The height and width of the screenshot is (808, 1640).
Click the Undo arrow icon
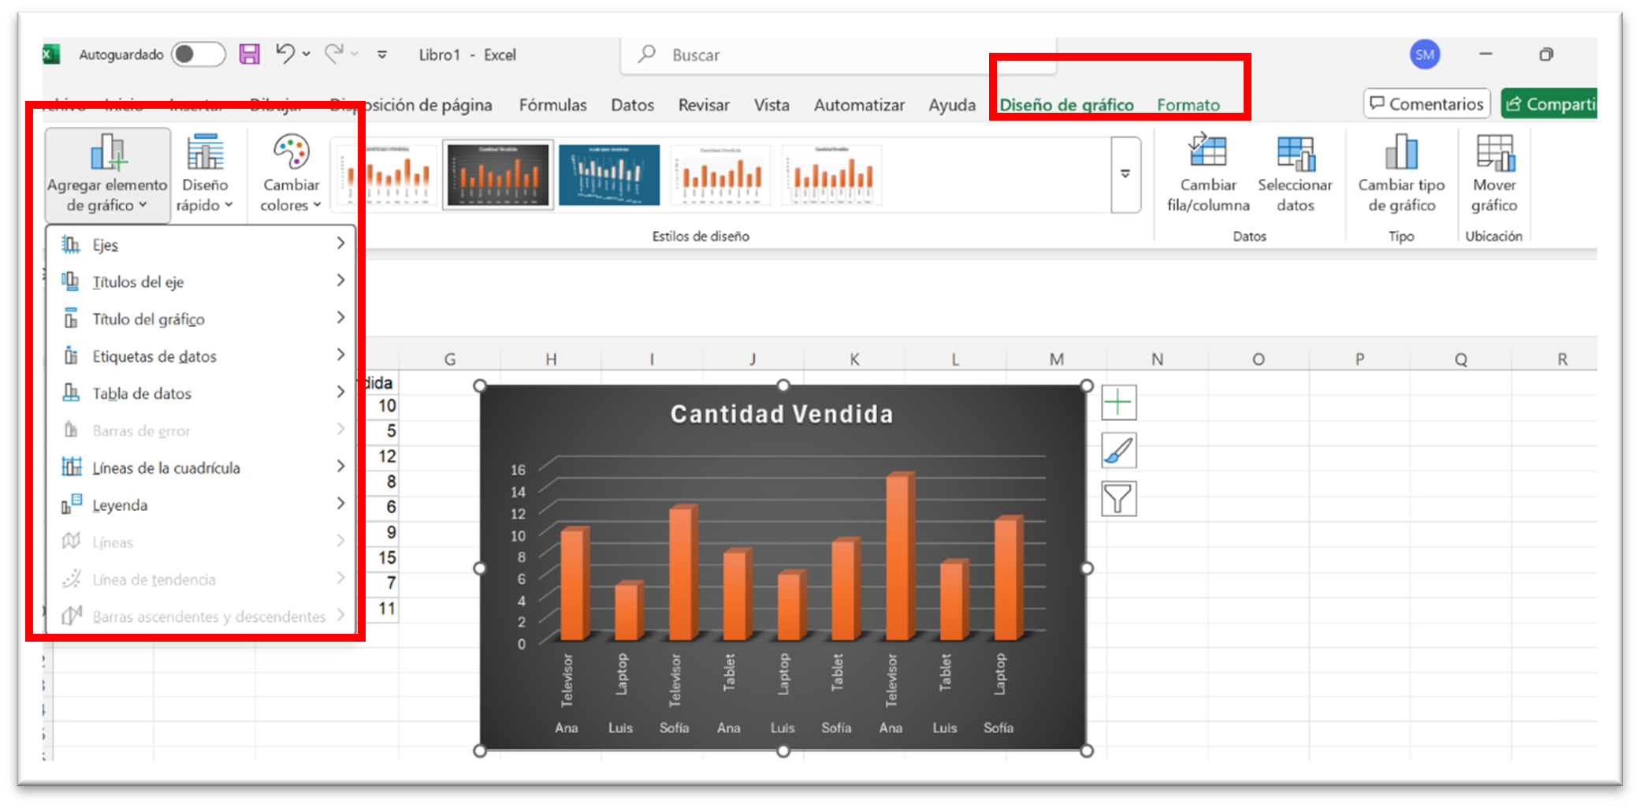[284, 54]
